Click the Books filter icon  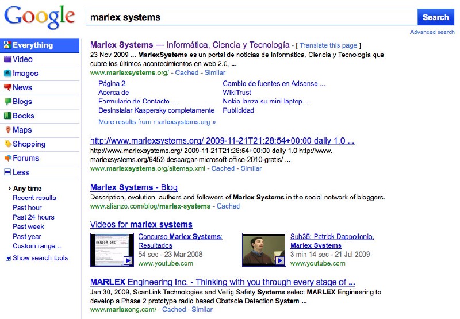[x=7, y=116]
